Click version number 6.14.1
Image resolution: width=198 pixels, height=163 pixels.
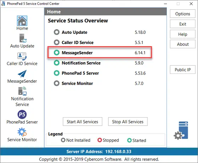coord(140,53)
